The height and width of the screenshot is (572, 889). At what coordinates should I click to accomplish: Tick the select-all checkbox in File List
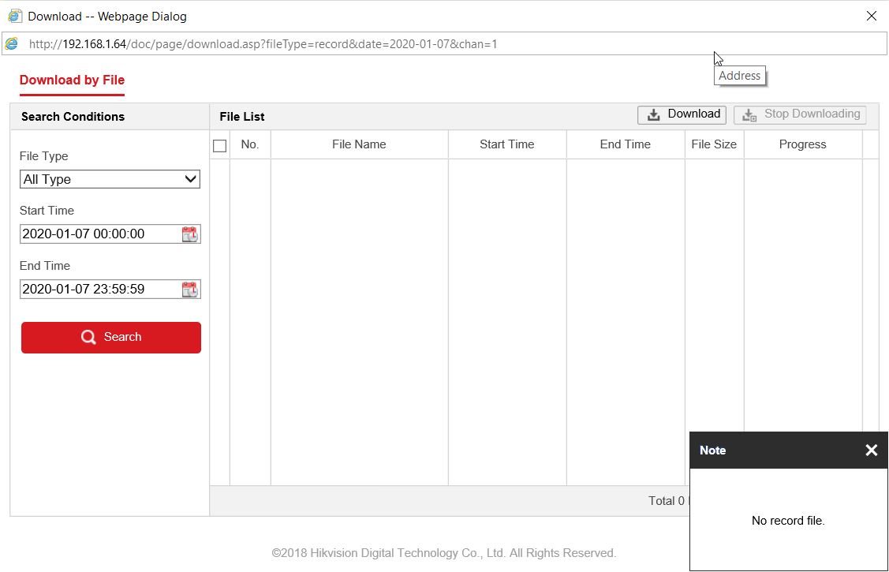tap(220, 145)
